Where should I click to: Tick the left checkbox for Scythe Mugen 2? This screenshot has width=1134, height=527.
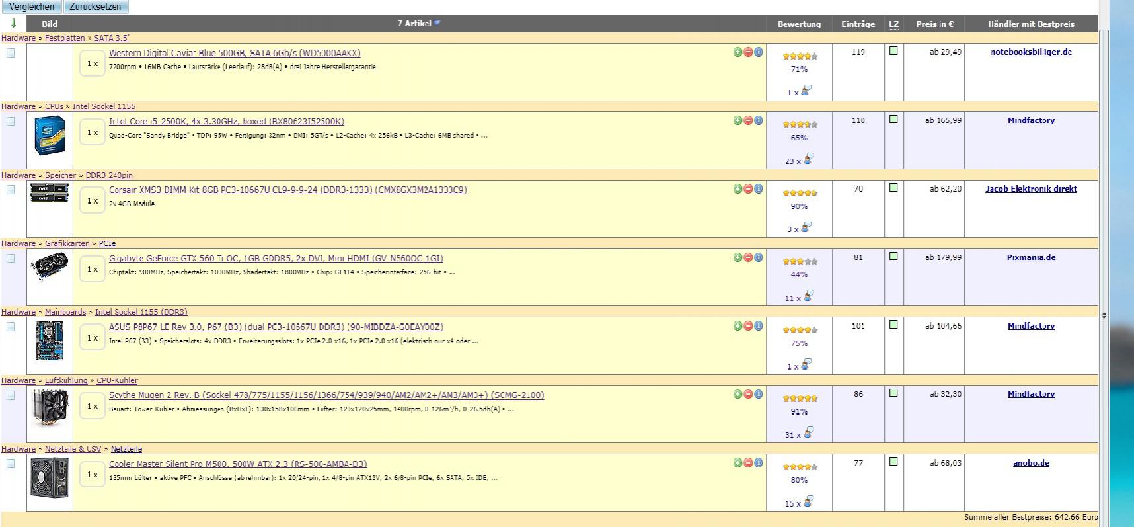click(11, 395)
